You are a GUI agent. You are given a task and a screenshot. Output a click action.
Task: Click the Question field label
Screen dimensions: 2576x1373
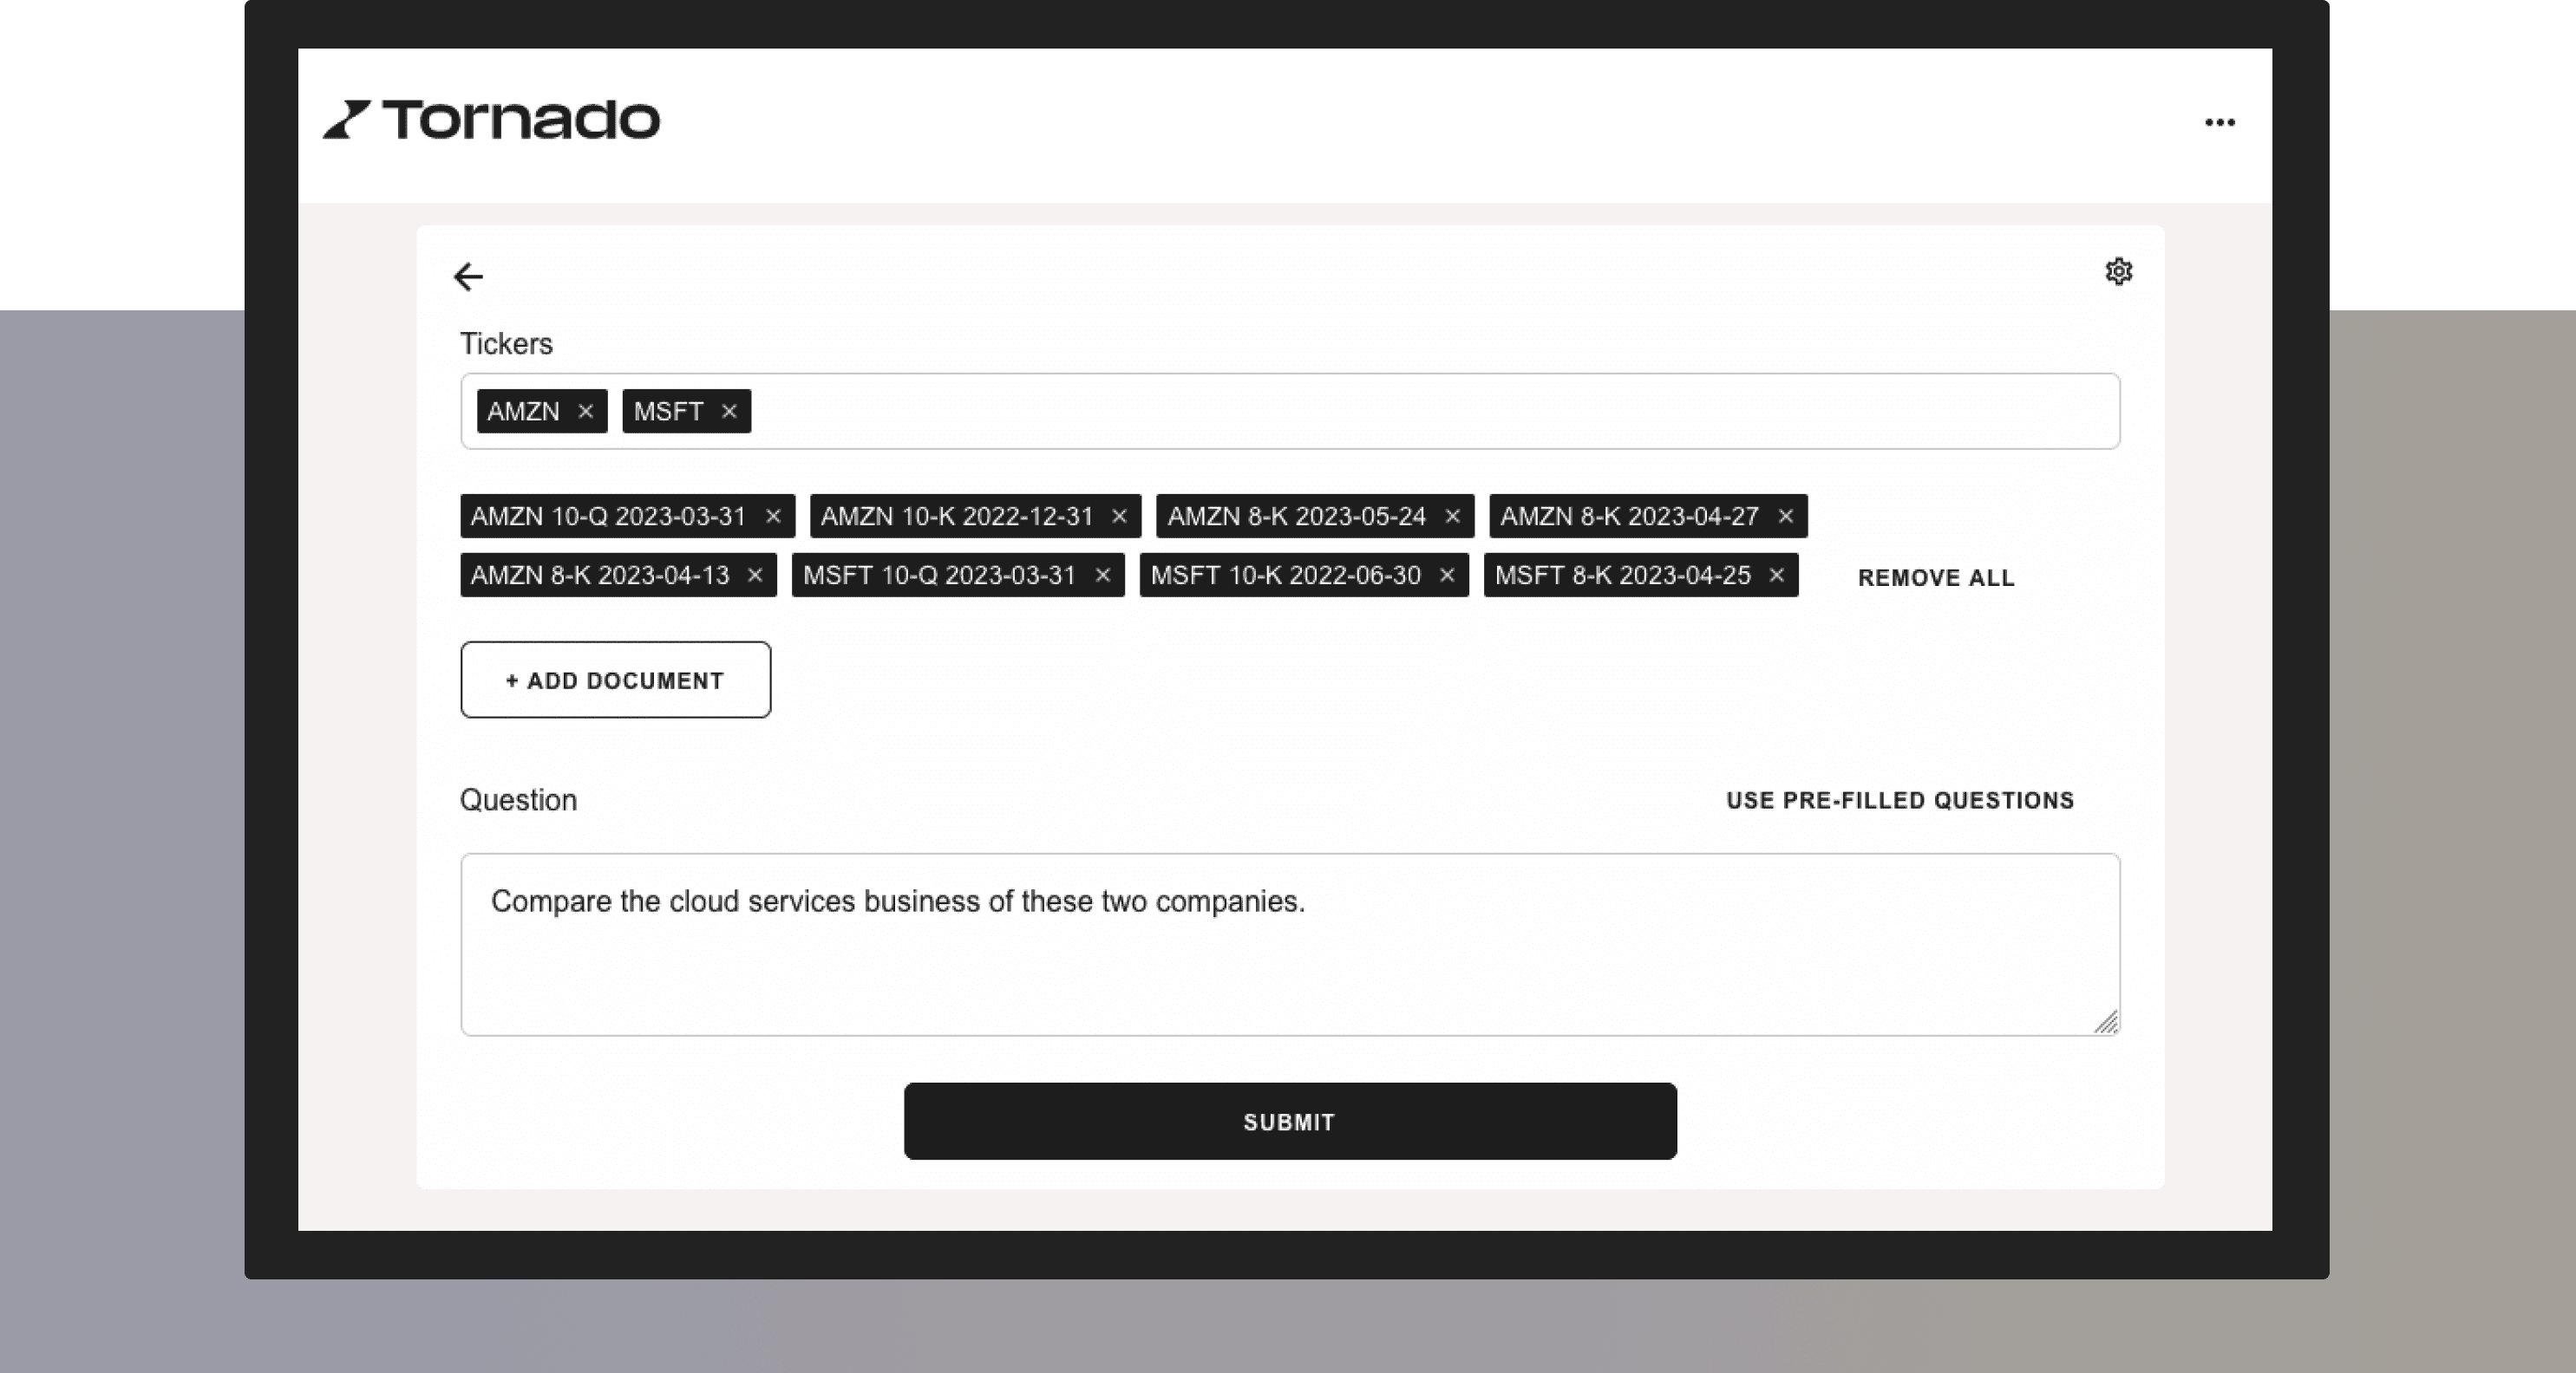point(518,800)
